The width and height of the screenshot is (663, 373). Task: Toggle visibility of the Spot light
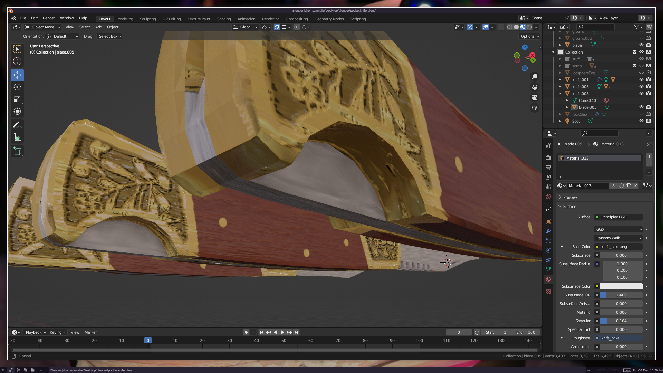(x=641, y=121)
